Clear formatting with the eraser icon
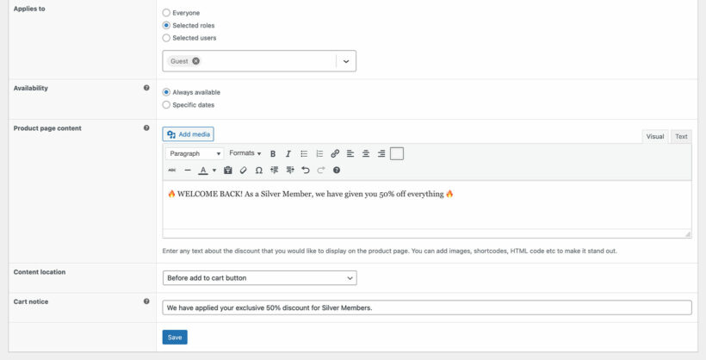Viewport: 706px width, 360px height. 243,170
